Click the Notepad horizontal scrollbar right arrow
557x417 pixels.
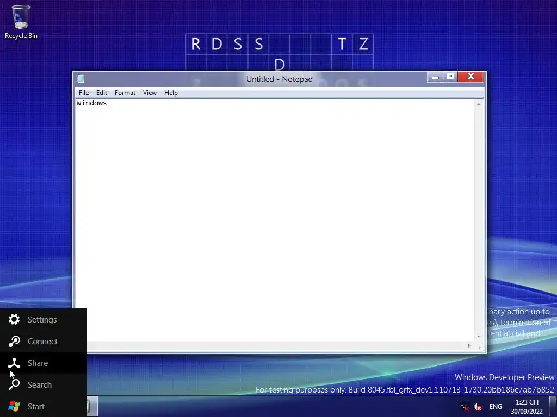(x=469, y=345)
